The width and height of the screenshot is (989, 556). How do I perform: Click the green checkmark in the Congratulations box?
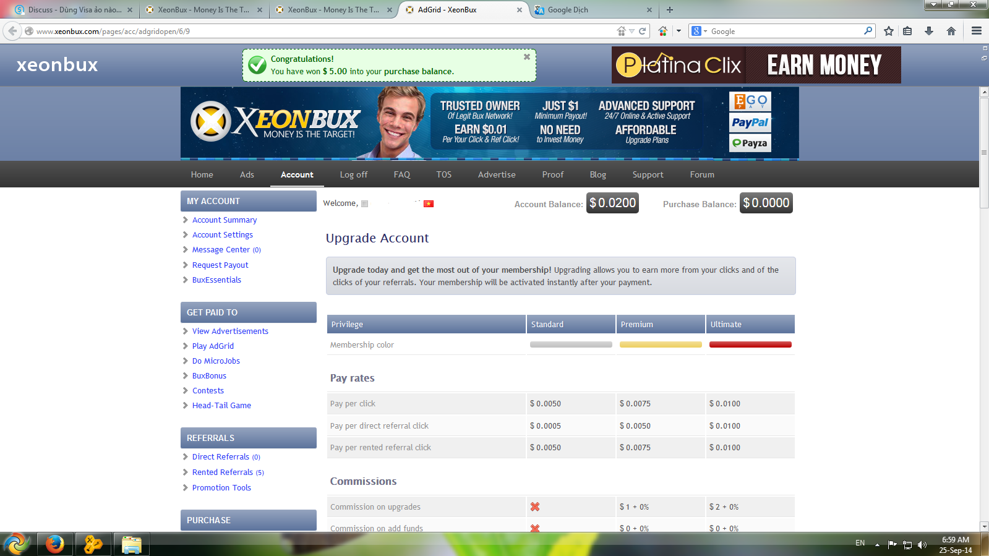coord(257,64)
